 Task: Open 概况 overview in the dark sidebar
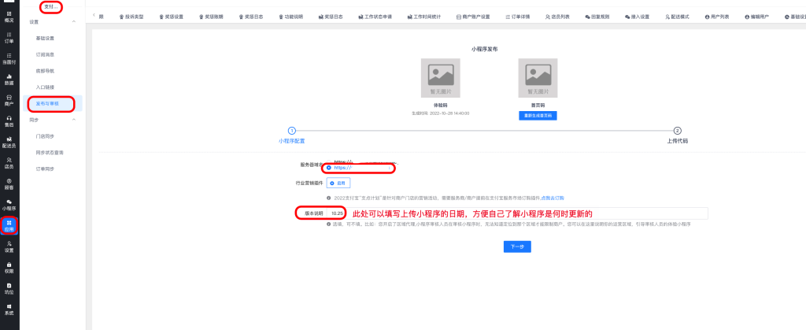pos(9,17)
